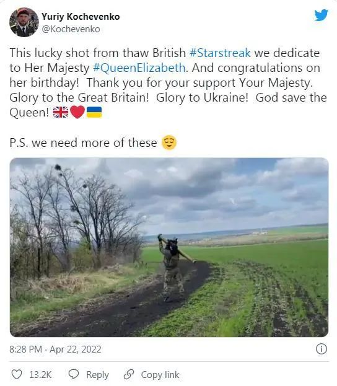
Task: Click the chain Copy link icon
Action: click(129, 374)
